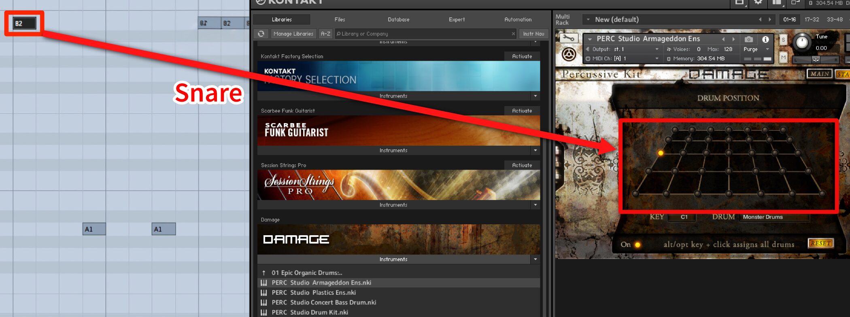Image resolution: width=850 pixels, height=317 pixels.
Task: Go to next multi in Multi Rack
Action: point(770,19)
